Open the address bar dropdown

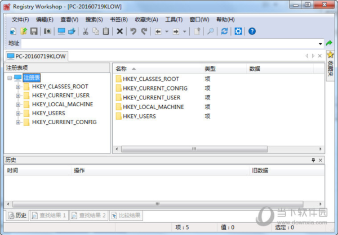pyautogui.click(x=321, y=44)
